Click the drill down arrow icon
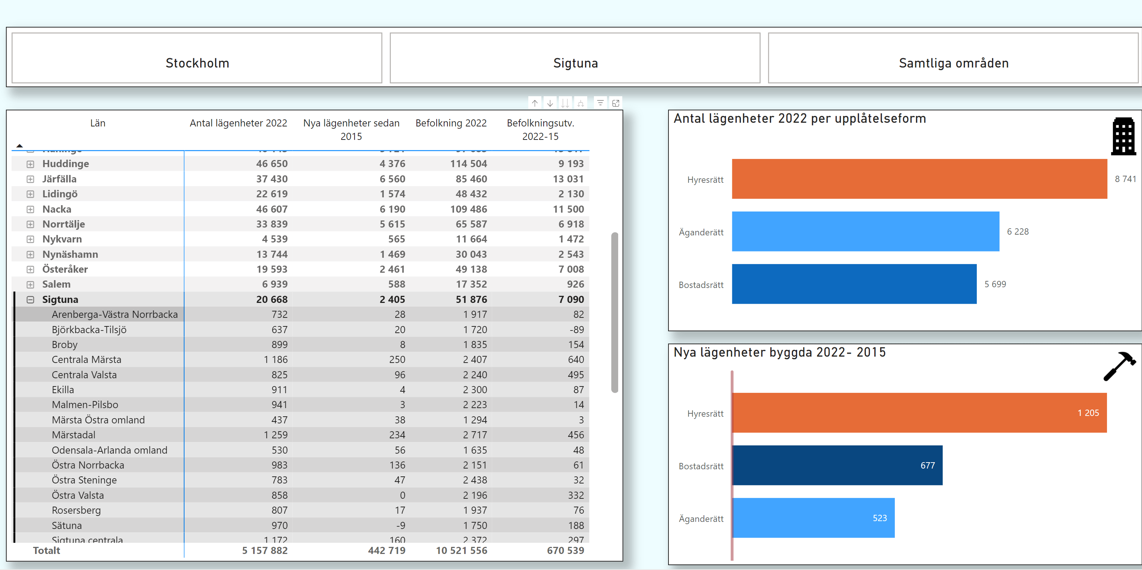1142x570 pixels. [550, 103]
